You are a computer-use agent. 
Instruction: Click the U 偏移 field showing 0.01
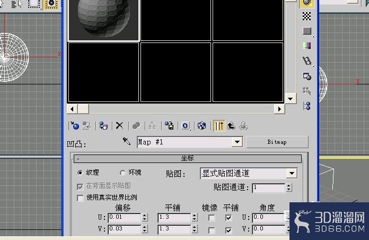tap(125, 217)
